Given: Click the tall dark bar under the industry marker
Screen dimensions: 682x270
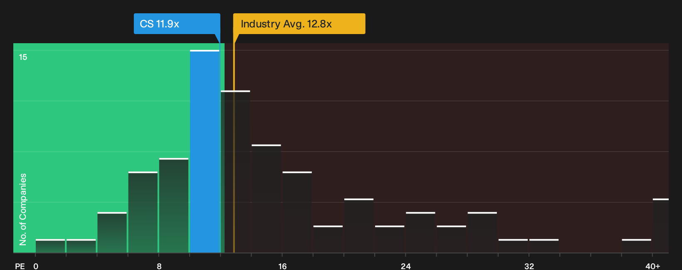Looking at the screenshot, I should tap(235, 172).
